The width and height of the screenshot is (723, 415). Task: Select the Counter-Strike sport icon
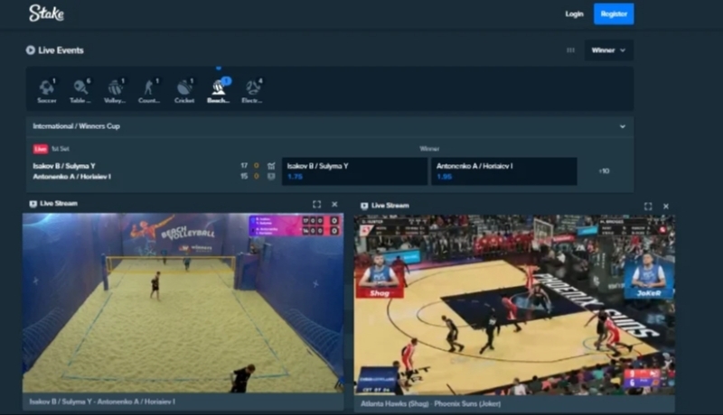click(x=149, y=90)
